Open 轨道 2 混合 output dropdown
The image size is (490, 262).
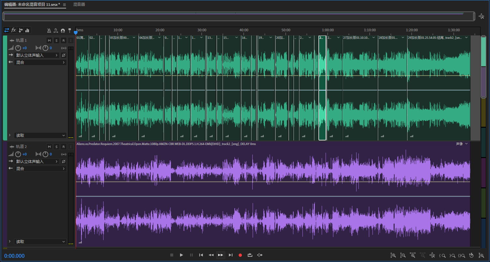pos(40,169)
